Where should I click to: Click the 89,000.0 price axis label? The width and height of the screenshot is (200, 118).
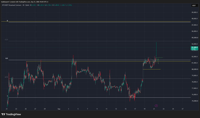tap(195, 12)
